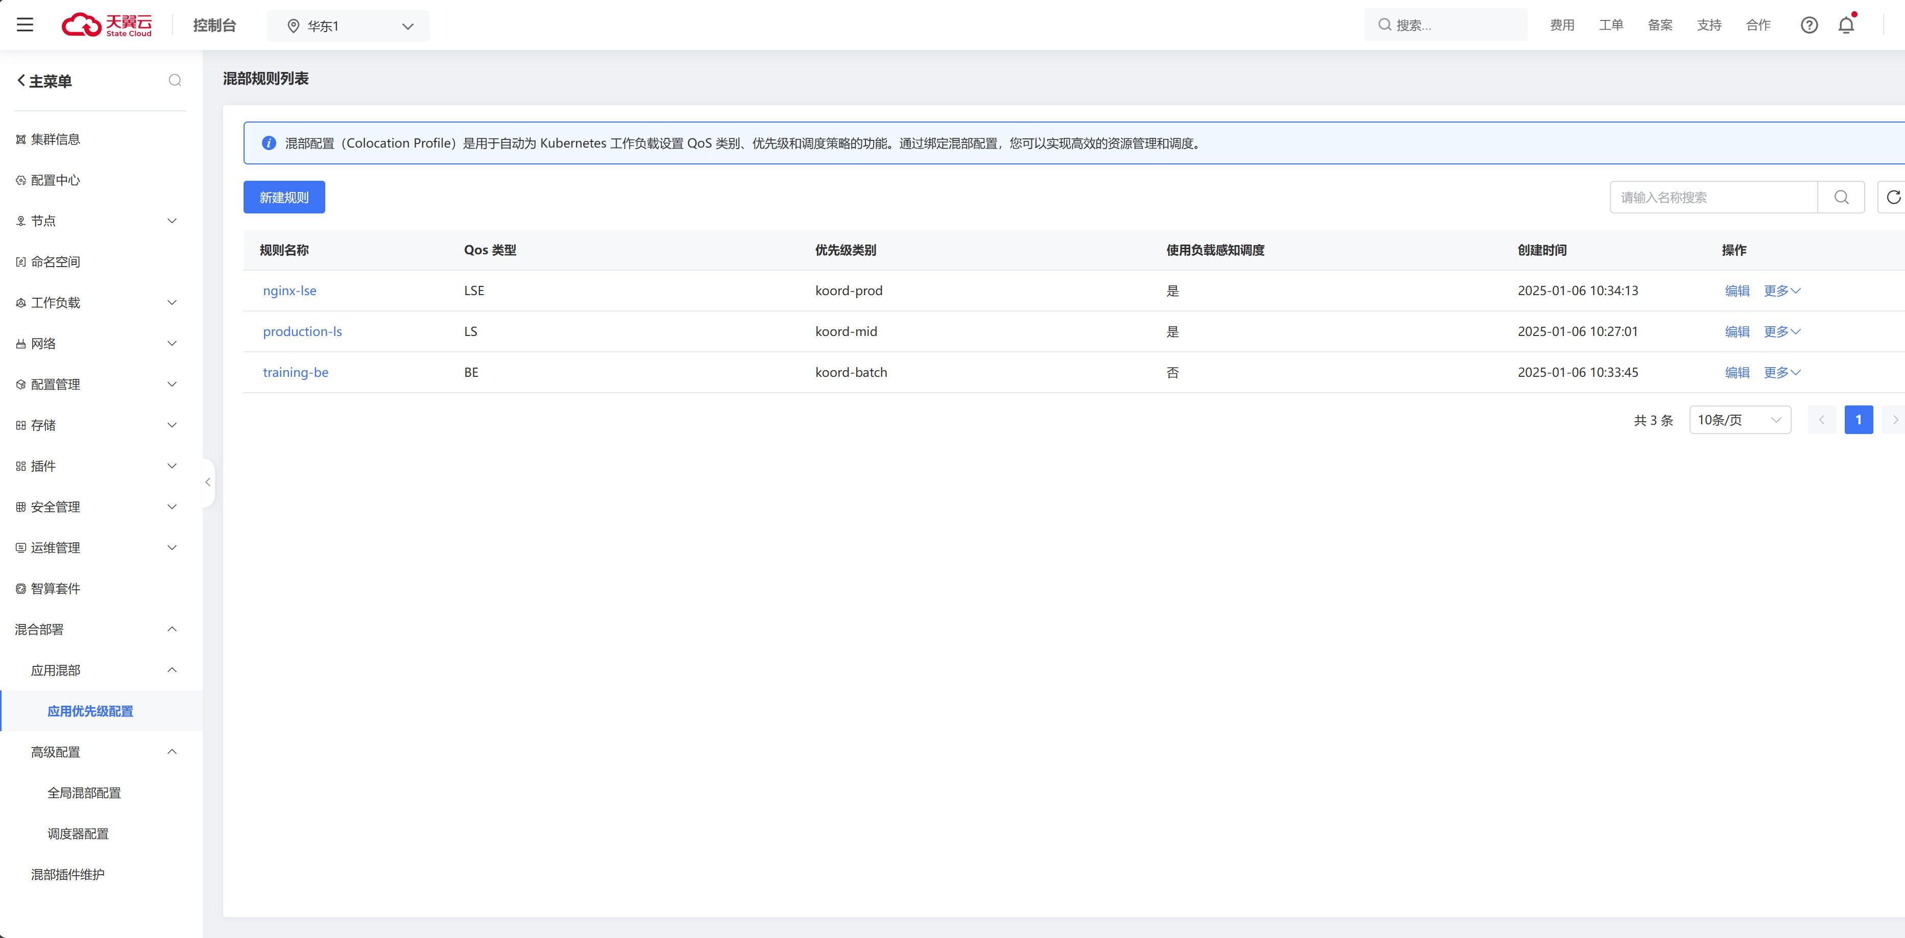1905x938 pixels.
Task: Click the 规则名称 column header
Action: (x=284, y=250)
